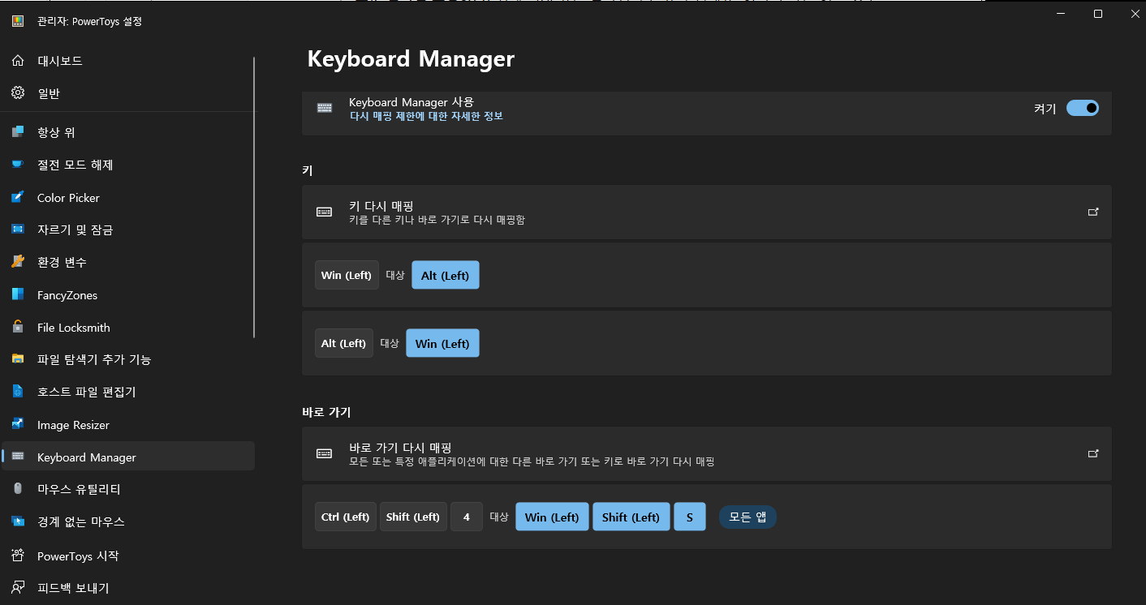Viewport: 1146px width, 605px height.
Task: Select the Keyboard Manager sidebar icon
Action: (x=18, y=457)
